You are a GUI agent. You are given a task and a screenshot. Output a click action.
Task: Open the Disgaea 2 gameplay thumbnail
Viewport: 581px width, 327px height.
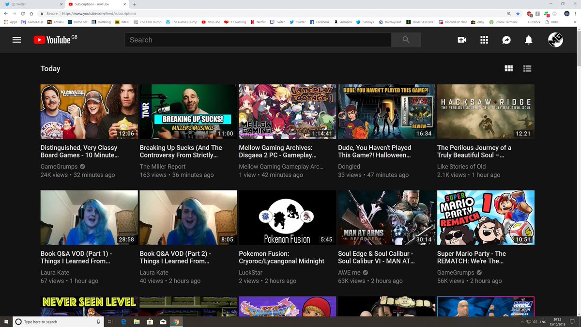(x=288, y=111)
